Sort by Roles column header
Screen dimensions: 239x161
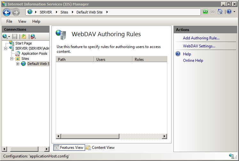point(150,59)
